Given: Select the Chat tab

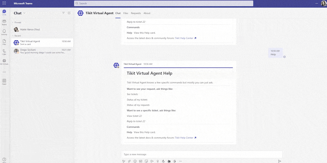Looking at the screenshot, I should point(118,13).
